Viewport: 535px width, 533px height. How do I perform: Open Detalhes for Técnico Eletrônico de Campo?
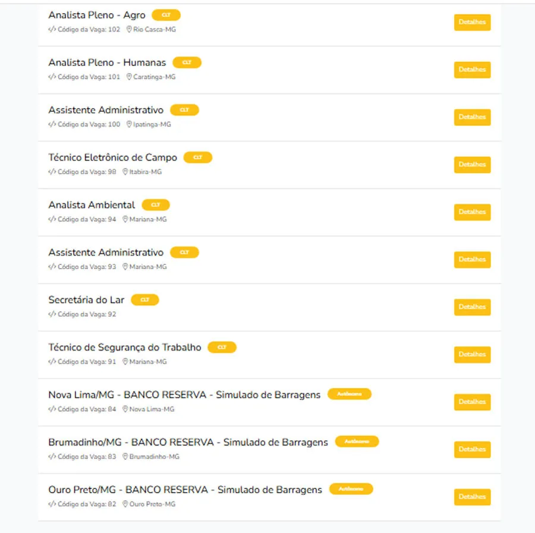coord(472,165)
